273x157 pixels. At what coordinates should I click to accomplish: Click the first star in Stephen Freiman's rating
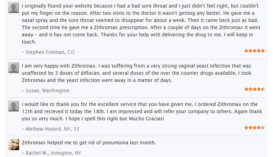pyautogui.click(x=246, y=51)
